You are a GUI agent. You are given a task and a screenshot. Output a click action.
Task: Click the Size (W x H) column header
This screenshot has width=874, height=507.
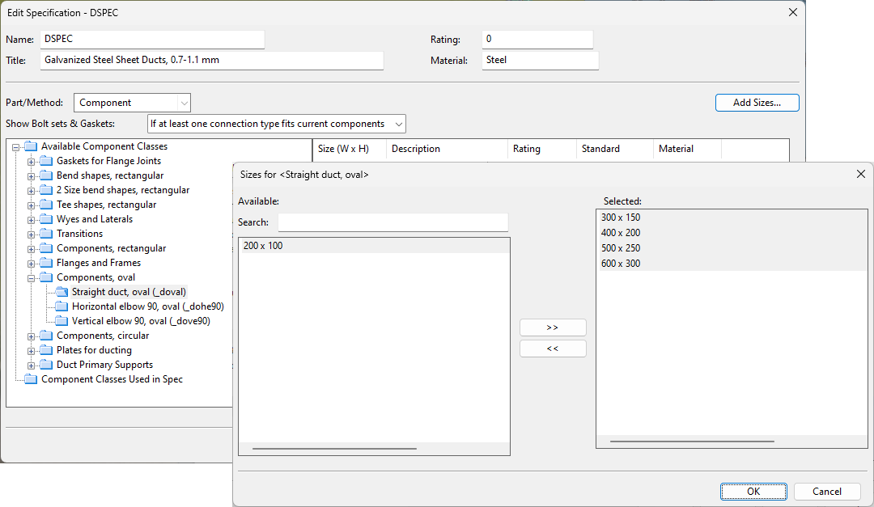pyautogui.click(x=343, y=149)
